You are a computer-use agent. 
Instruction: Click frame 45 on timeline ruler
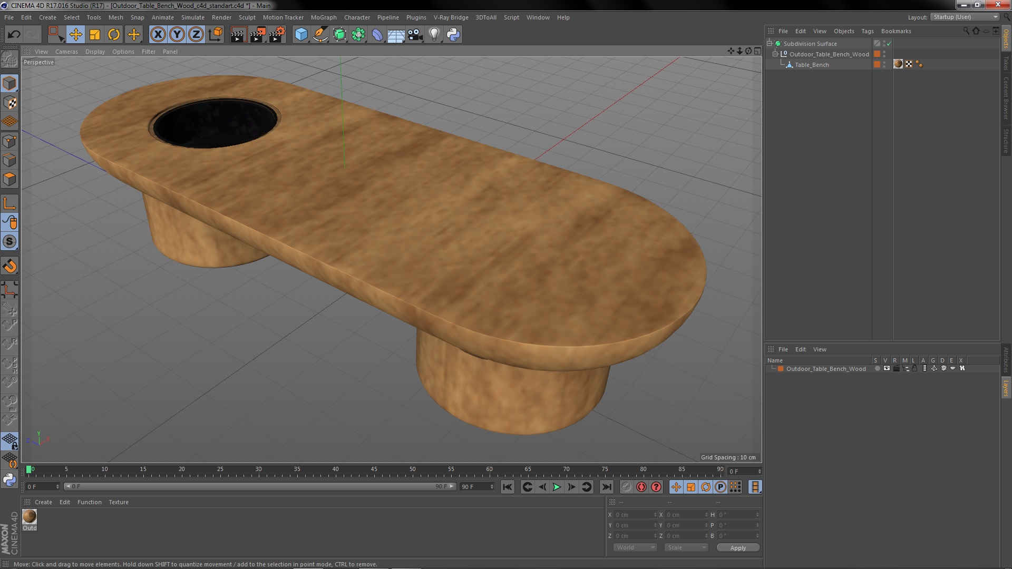pyautogui.click(x=374, y=469)
